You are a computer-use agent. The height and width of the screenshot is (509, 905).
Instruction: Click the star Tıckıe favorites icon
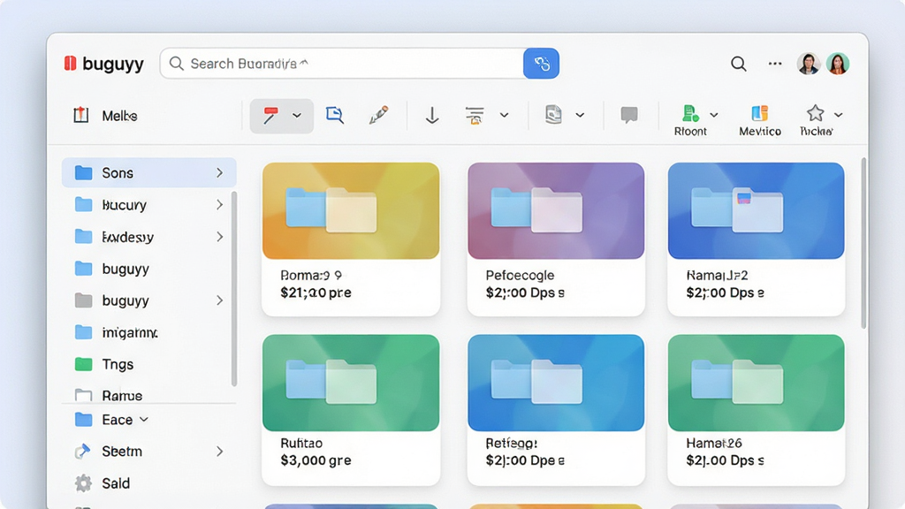pos(815,112)
